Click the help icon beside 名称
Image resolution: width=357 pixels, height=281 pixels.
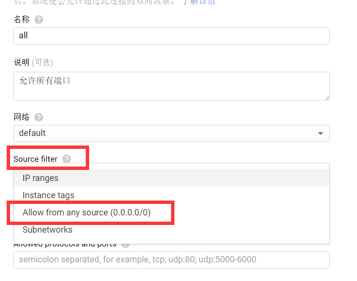pyautogui.click(x=39, y=20)
